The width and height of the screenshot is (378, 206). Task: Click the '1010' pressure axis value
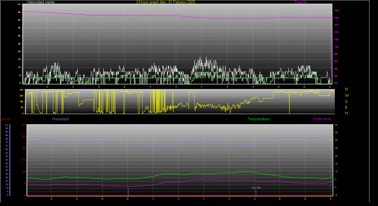tap(336, 32)
